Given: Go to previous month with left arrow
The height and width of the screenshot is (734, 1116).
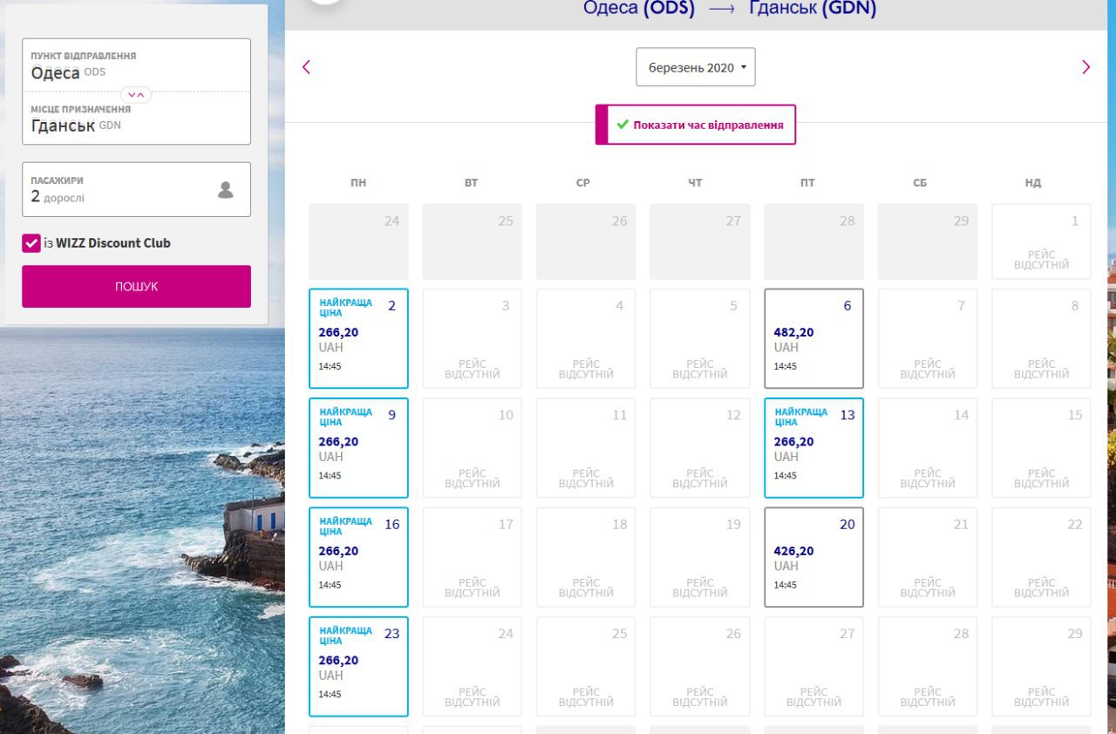Looking at the screenshot, I should (x=306, y=67).
